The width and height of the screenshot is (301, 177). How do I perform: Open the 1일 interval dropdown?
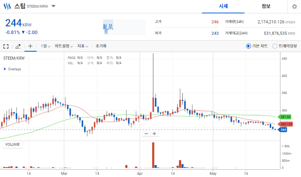coord(45,46)
